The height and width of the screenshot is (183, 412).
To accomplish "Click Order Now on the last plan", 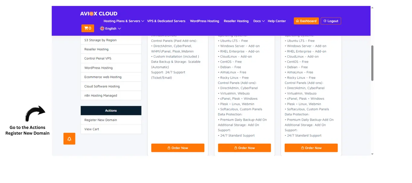I will (311, 148).
